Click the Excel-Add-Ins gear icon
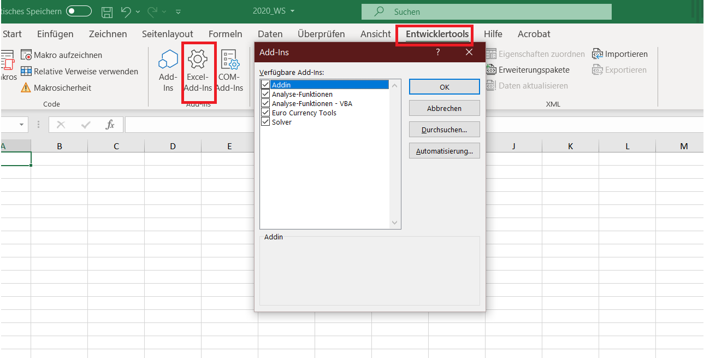The image size is (704, 358). pyautogui.click(x=197, y=59)
